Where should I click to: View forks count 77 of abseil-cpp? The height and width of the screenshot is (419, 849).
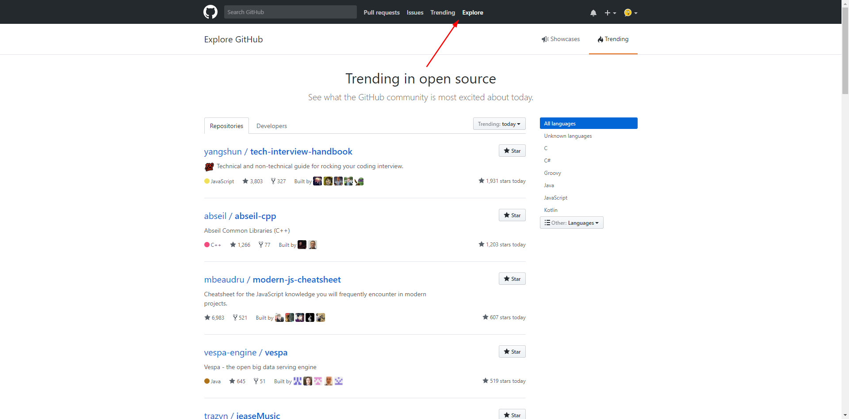coord(264,245)
